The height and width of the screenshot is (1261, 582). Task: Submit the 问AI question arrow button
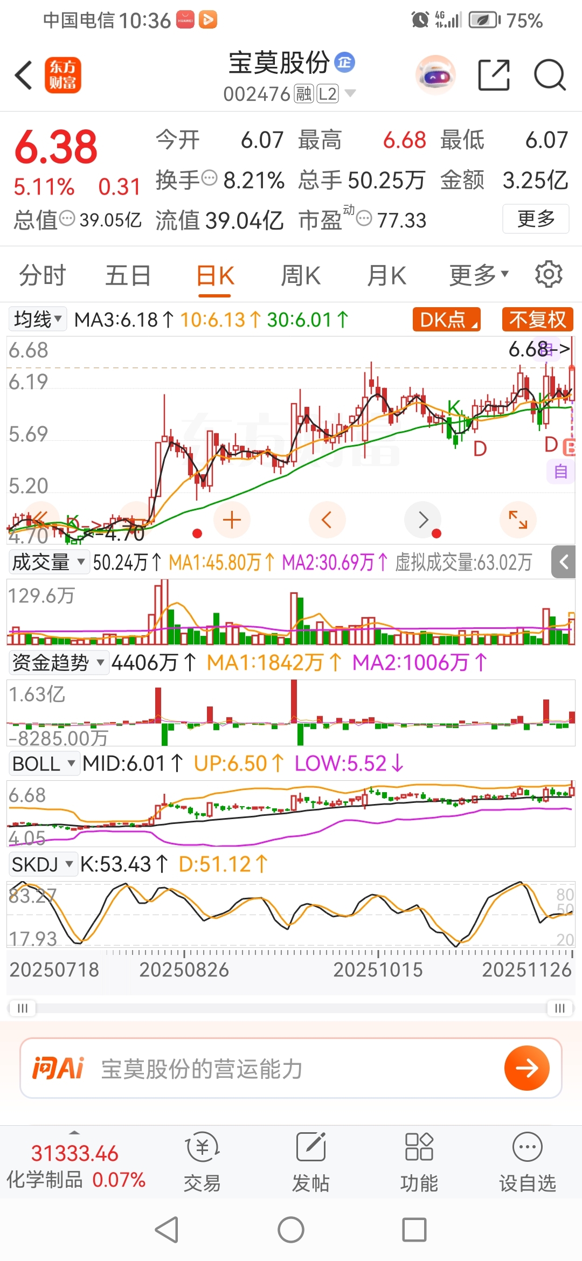pos(526,1068)
